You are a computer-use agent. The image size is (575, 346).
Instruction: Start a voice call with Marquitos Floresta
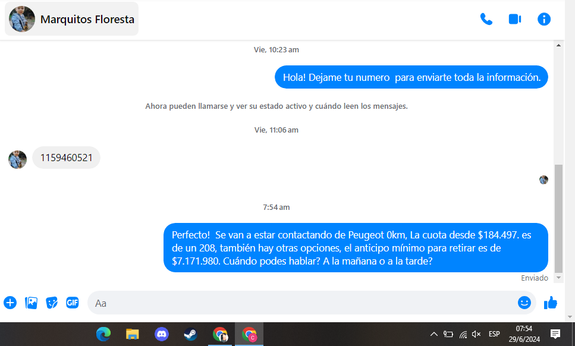click(486, 19)
